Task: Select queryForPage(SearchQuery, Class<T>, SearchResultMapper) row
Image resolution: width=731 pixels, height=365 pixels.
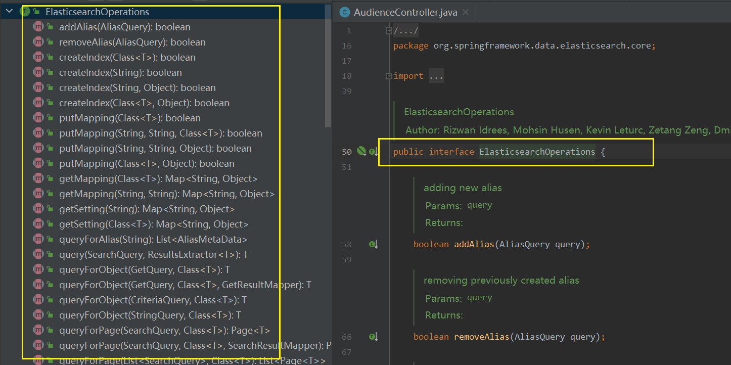Action: [195, 345]
